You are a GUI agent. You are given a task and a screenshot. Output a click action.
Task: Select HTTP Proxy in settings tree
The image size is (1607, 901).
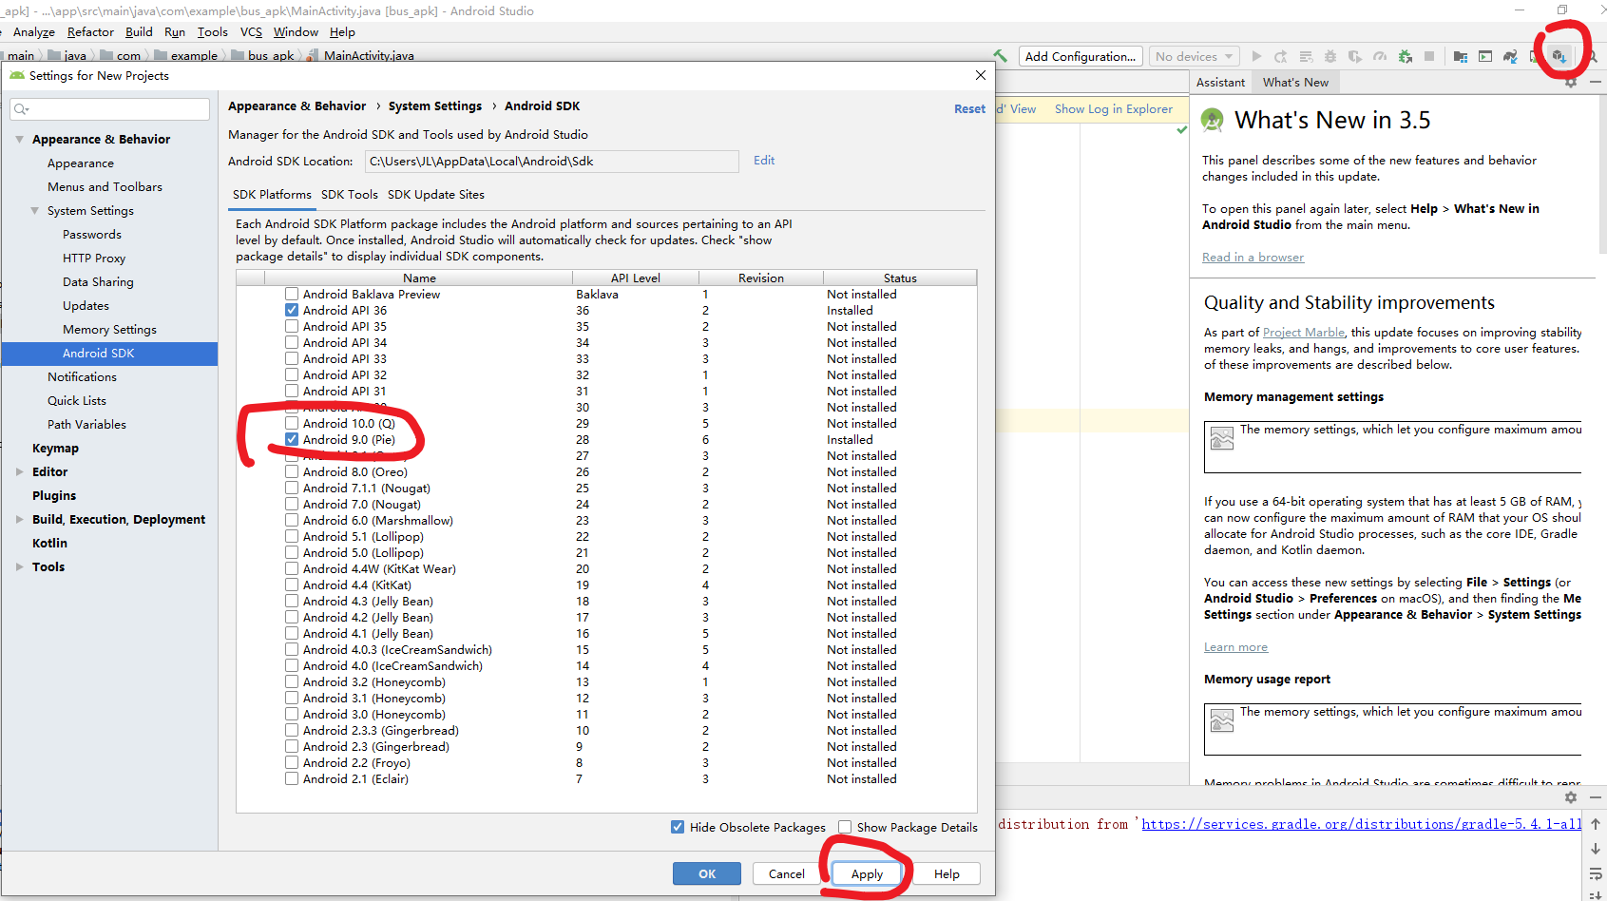coord(94,259)
